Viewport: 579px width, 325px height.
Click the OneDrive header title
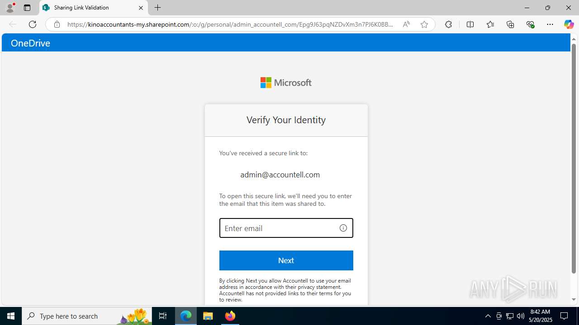(30, 43)
